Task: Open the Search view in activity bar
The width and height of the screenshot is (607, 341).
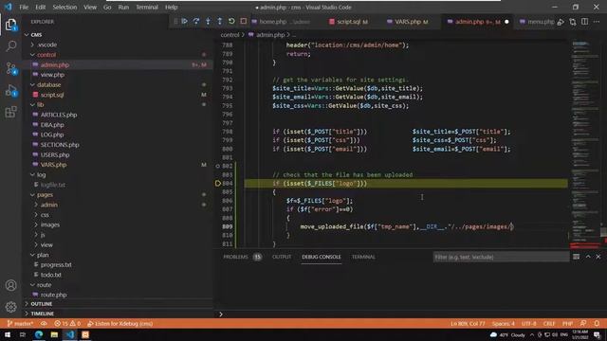Action: click(x=10, y=46)
